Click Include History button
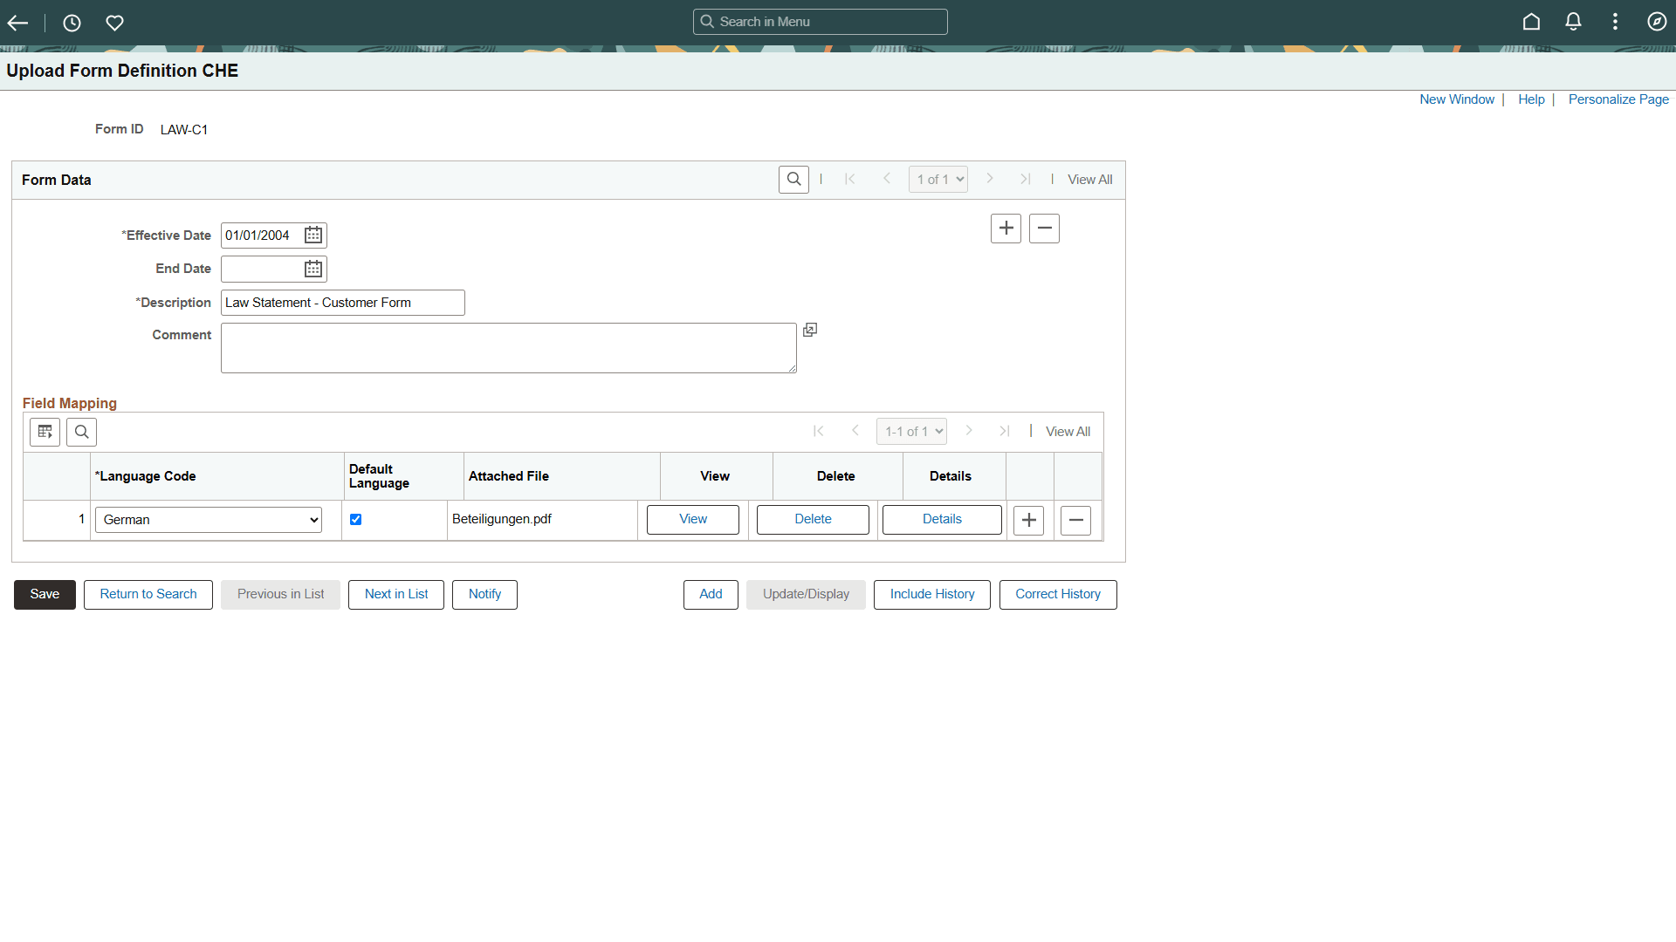Screen dimensions: 1676x942 932,595
